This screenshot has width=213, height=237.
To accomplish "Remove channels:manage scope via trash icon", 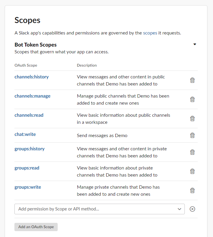I will (x=192, y=99).
